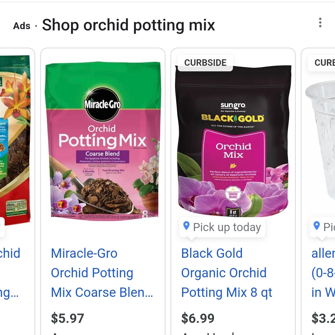Viewport: 335px width, 335px height.
Task: Click the $5.97 price of Miracle-Gro mix
Action: (x=68, y=318)
